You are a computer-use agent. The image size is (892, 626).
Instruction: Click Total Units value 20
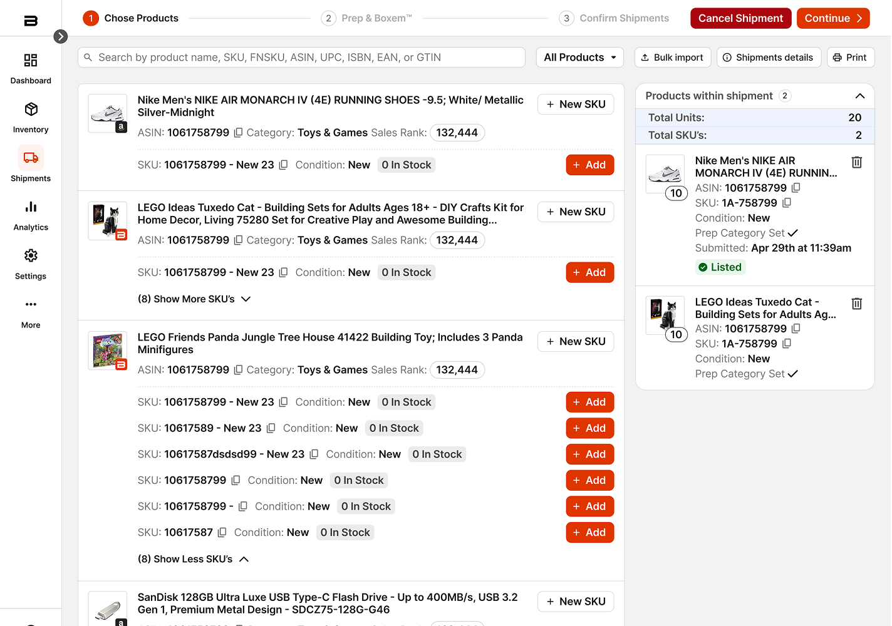pyautogui.click(x=854, y=118)
